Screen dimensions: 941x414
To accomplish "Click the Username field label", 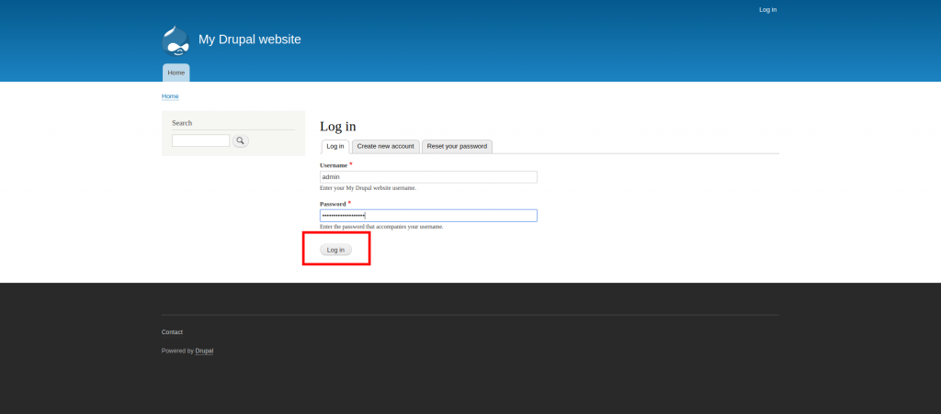I will pos(334,165).
